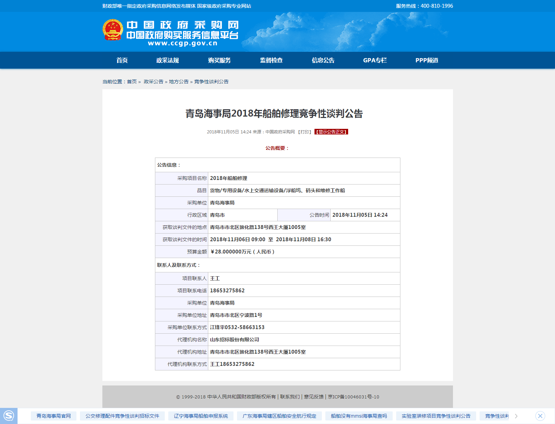Select the 品目 category value text
This screenshot has width=555, height=424.
[x=277, y=190]
